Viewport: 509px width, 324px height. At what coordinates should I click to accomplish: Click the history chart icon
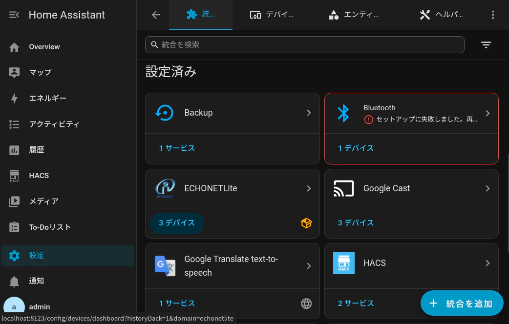click(14, 150)
